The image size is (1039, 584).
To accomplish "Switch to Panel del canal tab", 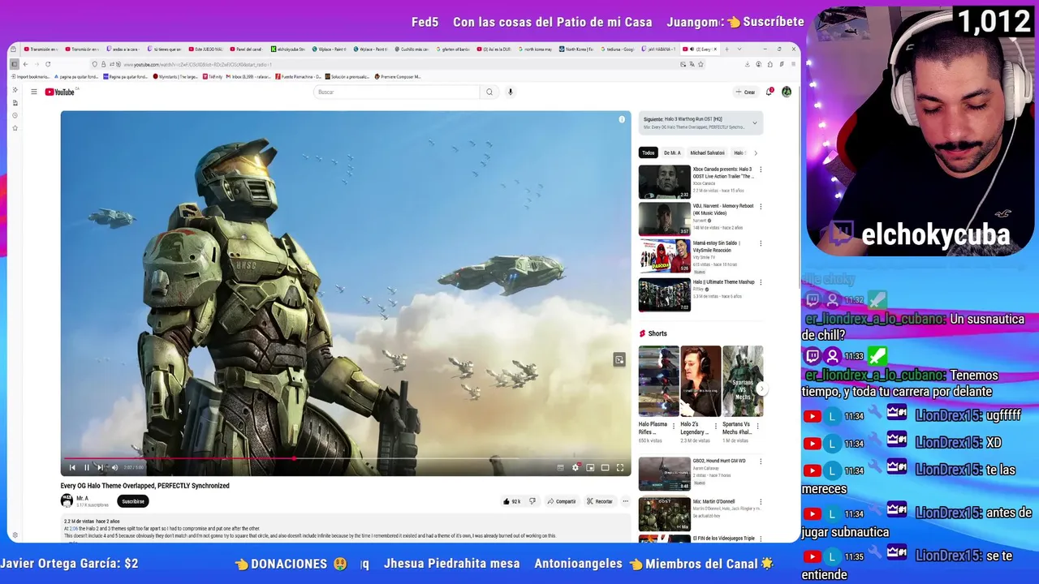I will pyautogui.click(x=246, y=49).
